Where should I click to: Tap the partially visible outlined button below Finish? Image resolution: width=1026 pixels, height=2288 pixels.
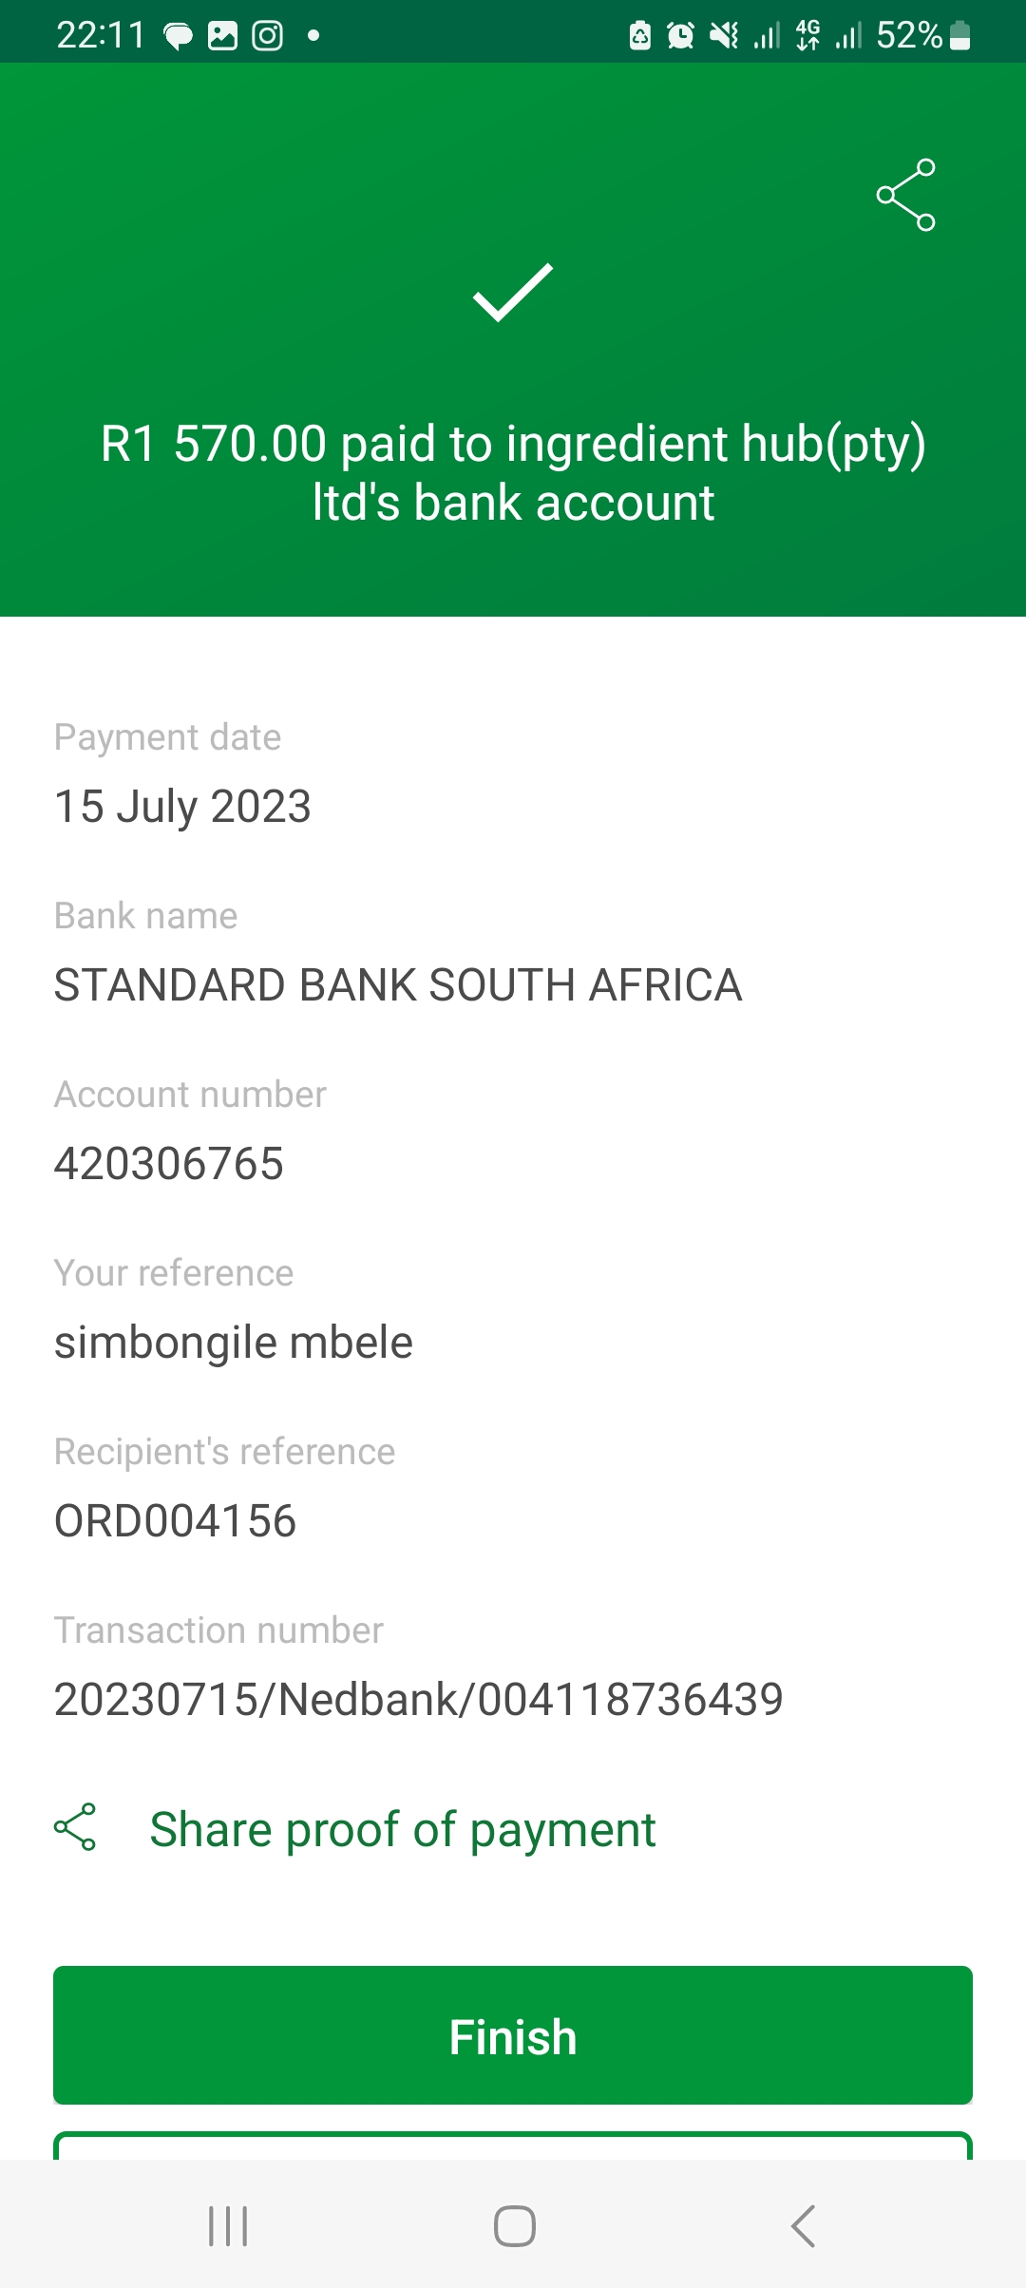[513, 2145]
